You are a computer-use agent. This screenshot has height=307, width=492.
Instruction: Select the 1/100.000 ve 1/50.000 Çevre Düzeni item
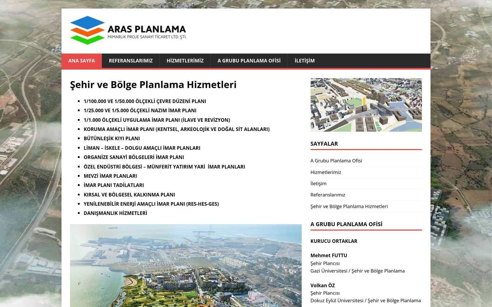coord(145,101)
